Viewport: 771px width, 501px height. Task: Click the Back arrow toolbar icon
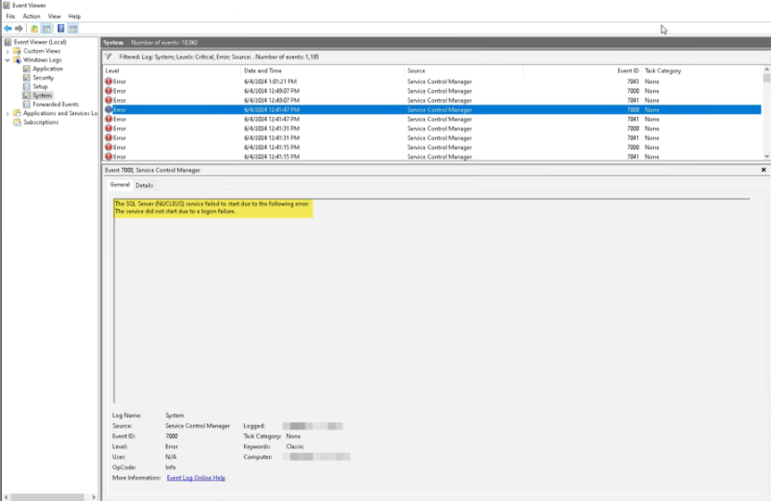click(7, 29)
